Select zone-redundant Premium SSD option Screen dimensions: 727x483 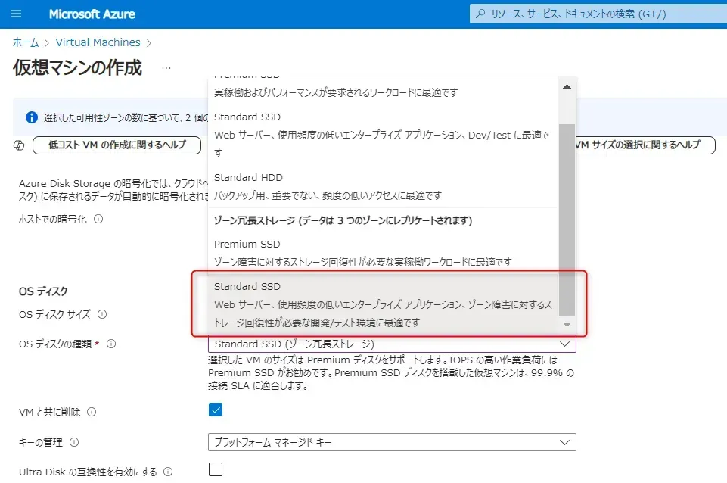tap(383, 253)
